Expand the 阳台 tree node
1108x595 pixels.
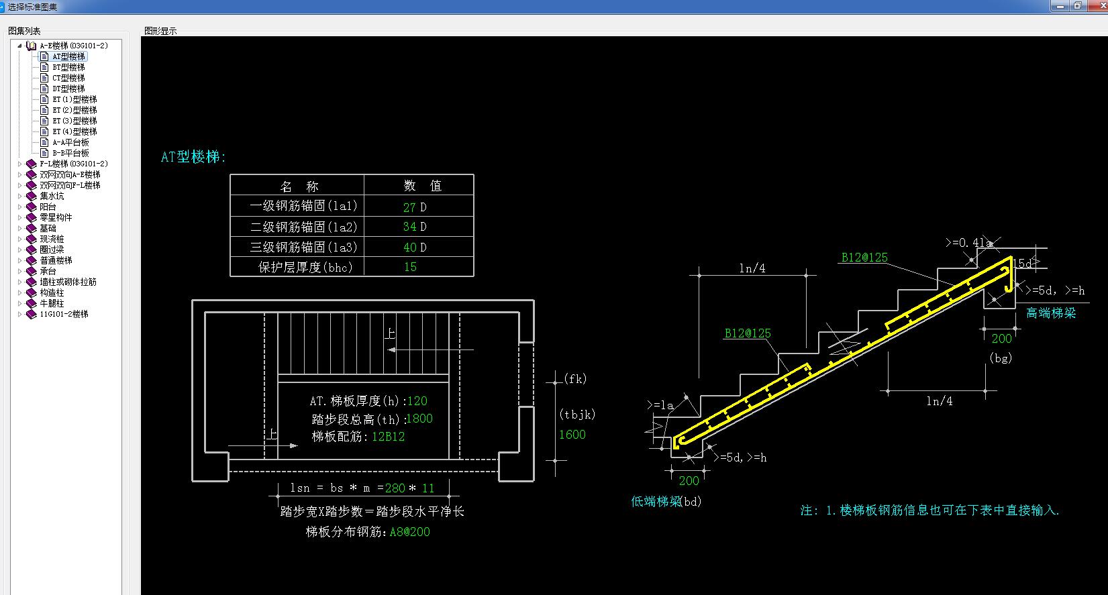pyautogui.click(x=19, y=207)
